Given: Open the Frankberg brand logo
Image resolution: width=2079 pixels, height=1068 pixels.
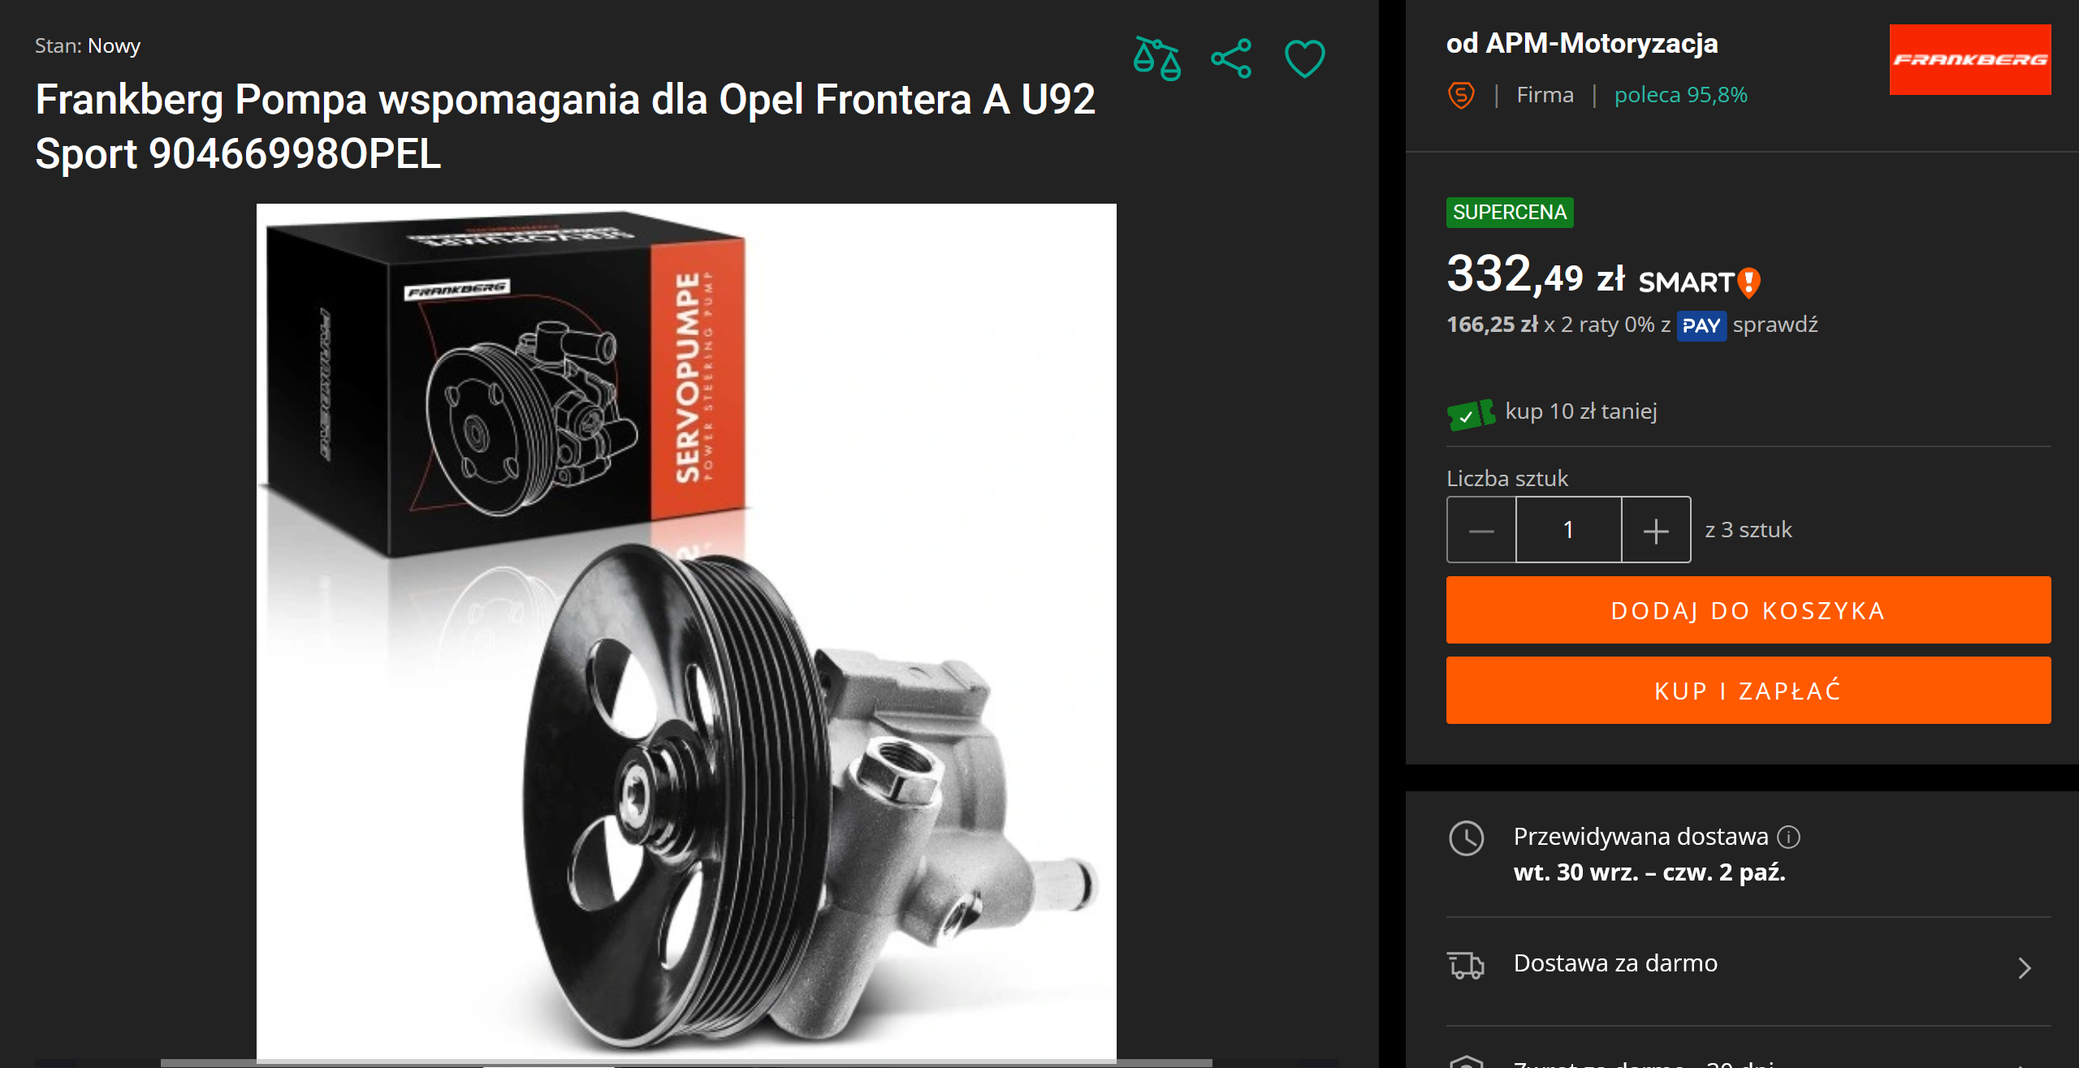Looking at the screenshot, I should point(1970,59).
